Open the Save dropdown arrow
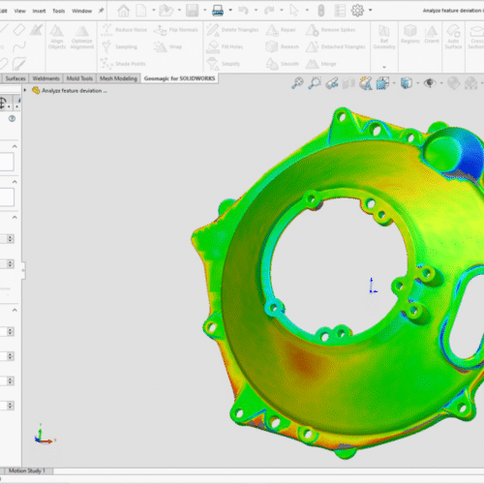This screenshot has height=484, width=484. tap(205, 11)
